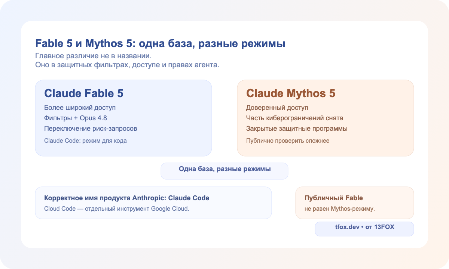Screen dimensions: 449x269
Task: Click the 'Claude Mythos 5' card title
Action: click(x=291, y=93)
